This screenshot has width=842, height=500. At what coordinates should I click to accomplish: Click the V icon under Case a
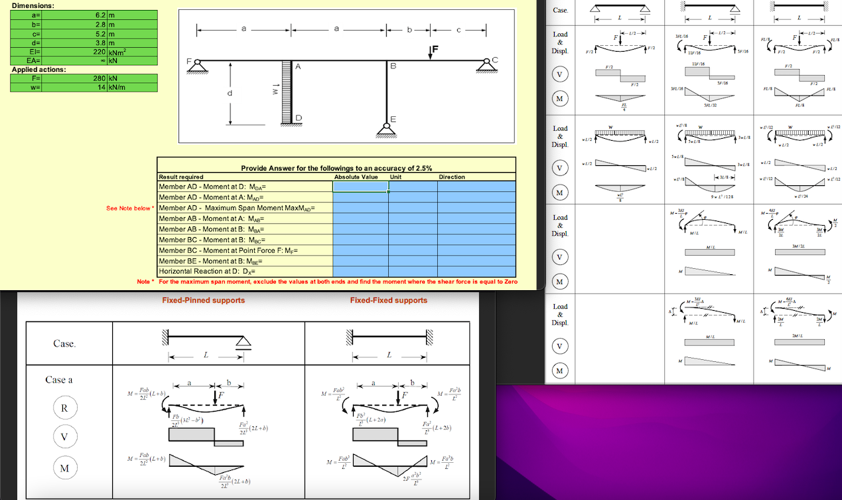[x=64, y=436]
